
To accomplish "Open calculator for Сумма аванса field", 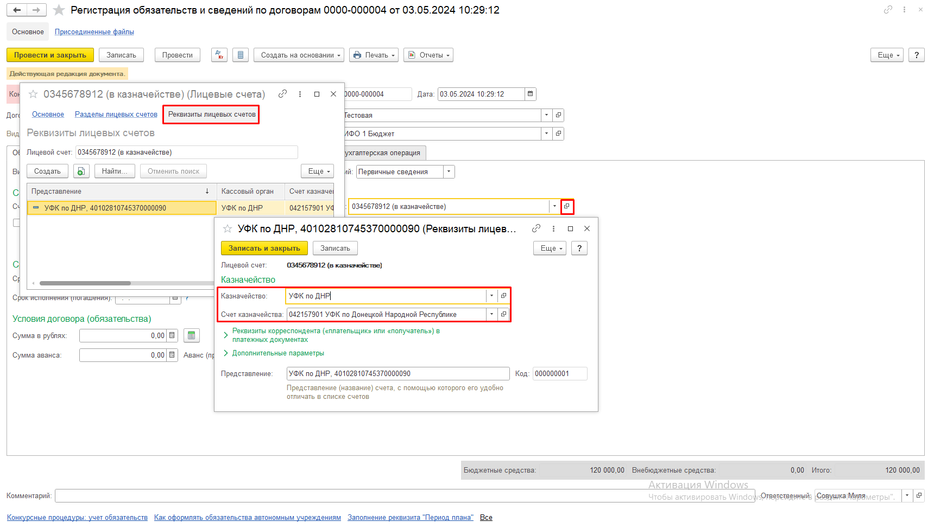I will pyautogui.click(x=172, y=355).
